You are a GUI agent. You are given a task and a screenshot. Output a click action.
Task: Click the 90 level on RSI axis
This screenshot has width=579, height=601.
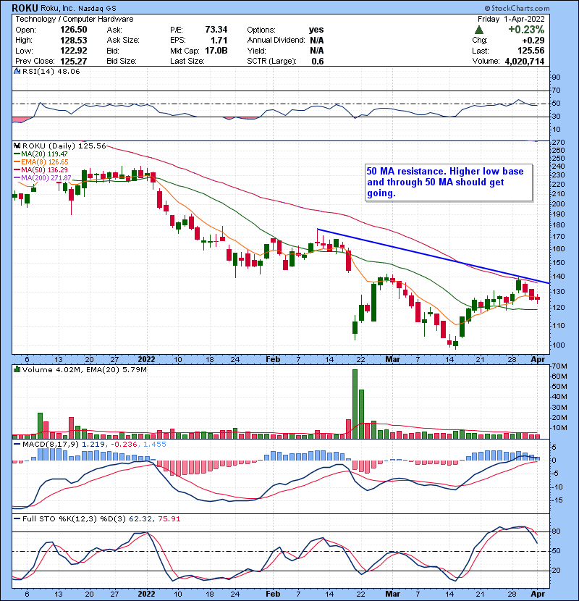556,77
